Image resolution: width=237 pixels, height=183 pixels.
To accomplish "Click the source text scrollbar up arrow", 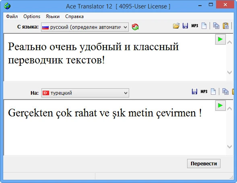I will click(x=230, y=43).
